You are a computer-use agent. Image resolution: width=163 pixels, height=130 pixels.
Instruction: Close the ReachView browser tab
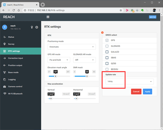(x=37, y=5)
